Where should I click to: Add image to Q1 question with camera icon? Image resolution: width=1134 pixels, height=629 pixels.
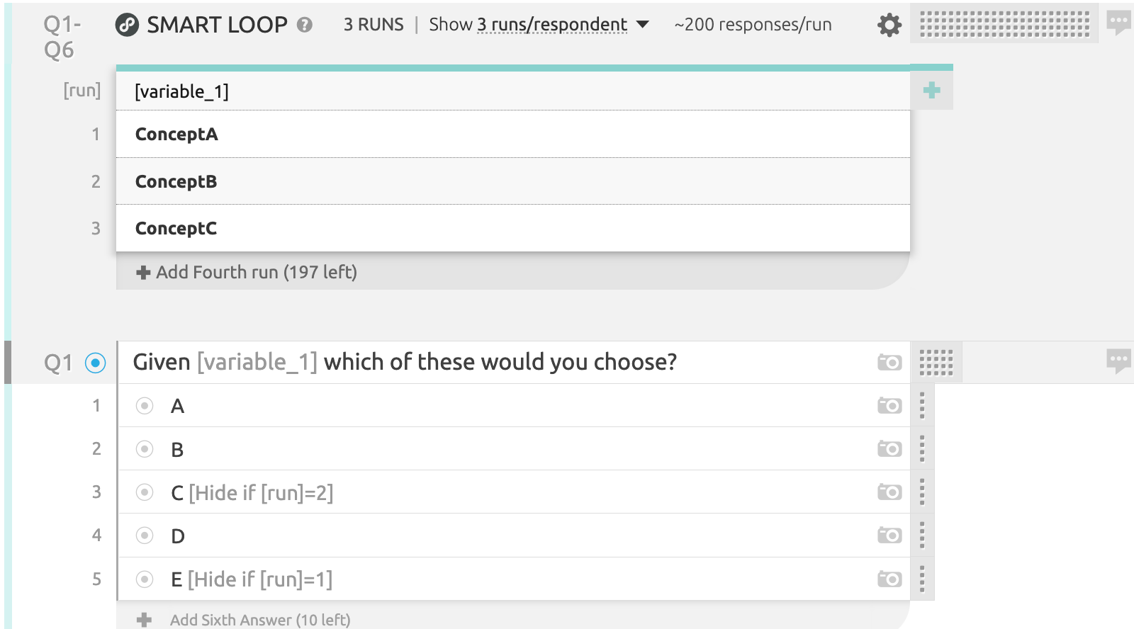tap(889, 363)
